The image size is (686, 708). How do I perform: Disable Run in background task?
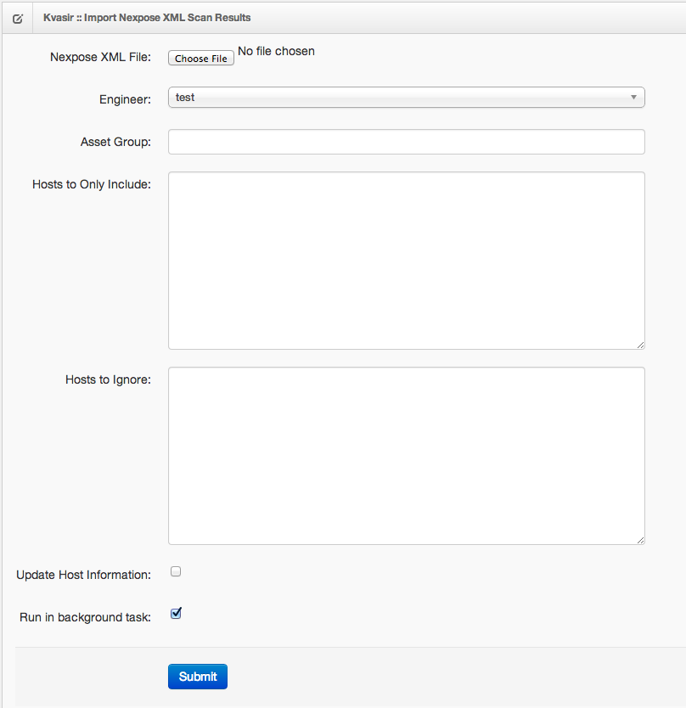click(176, 613)
